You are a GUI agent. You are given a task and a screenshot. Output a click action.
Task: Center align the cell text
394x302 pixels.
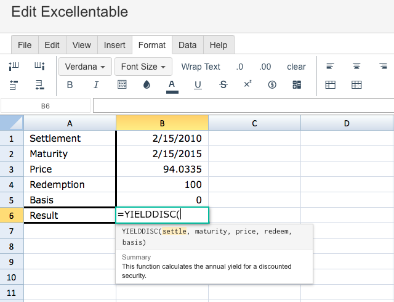(x=356, y=67)
